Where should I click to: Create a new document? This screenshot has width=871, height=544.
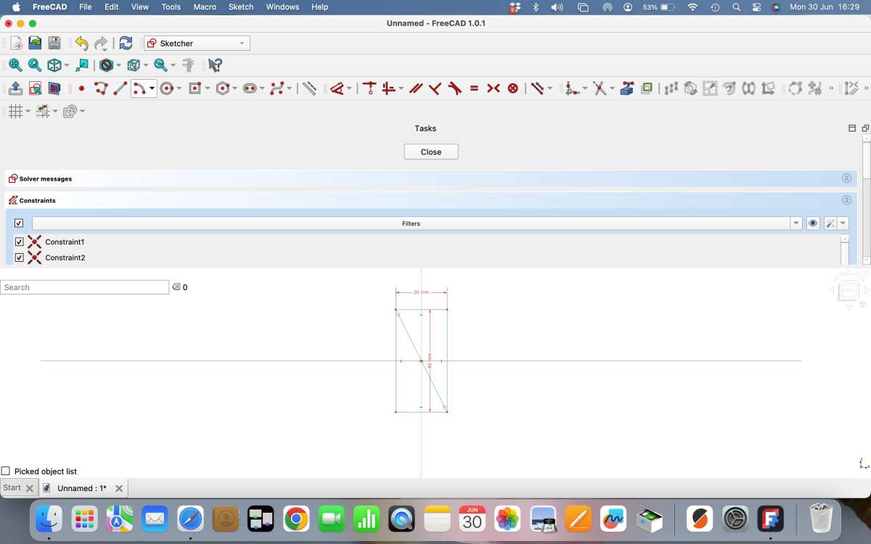(16, 44)
